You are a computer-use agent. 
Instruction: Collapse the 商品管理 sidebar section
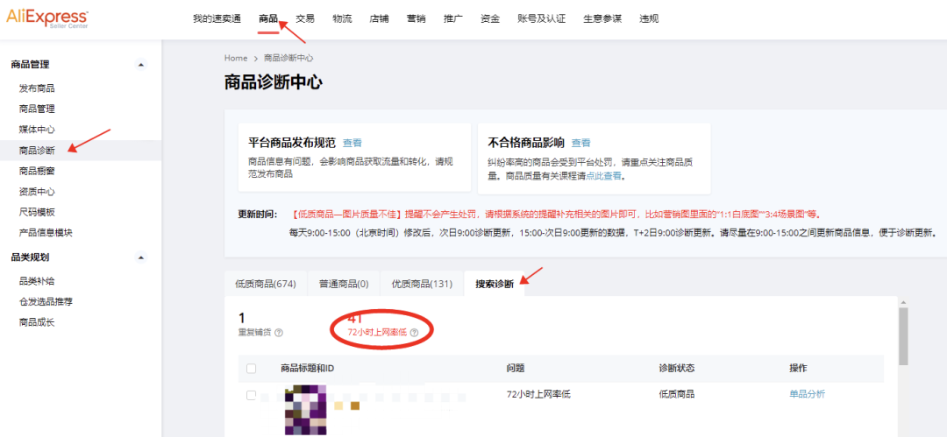(x=140, y=65)
